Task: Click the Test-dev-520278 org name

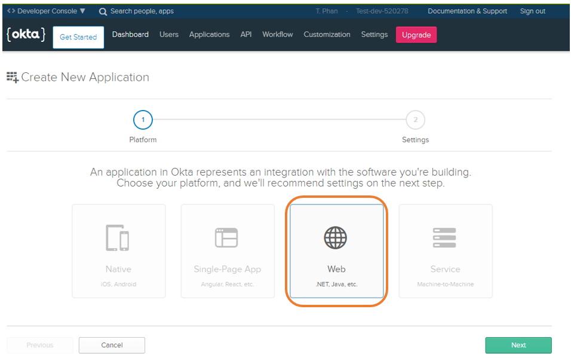Action: (x=382, y=11)
